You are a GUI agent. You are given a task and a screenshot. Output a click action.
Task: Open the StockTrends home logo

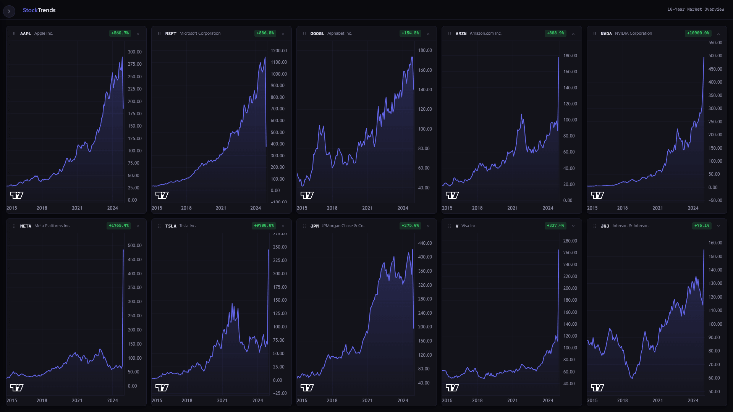39,10
